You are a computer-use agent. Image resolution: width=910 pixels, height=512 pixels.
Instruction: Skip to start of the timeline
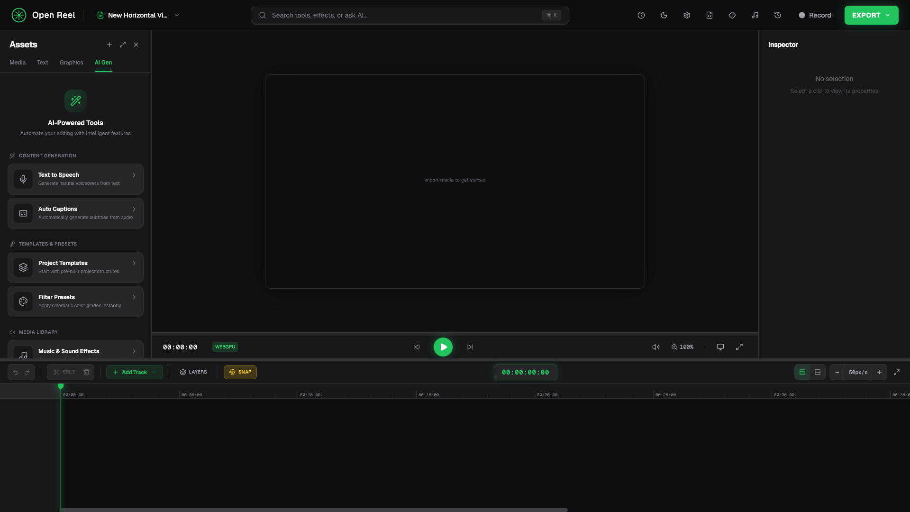[417, 347]
